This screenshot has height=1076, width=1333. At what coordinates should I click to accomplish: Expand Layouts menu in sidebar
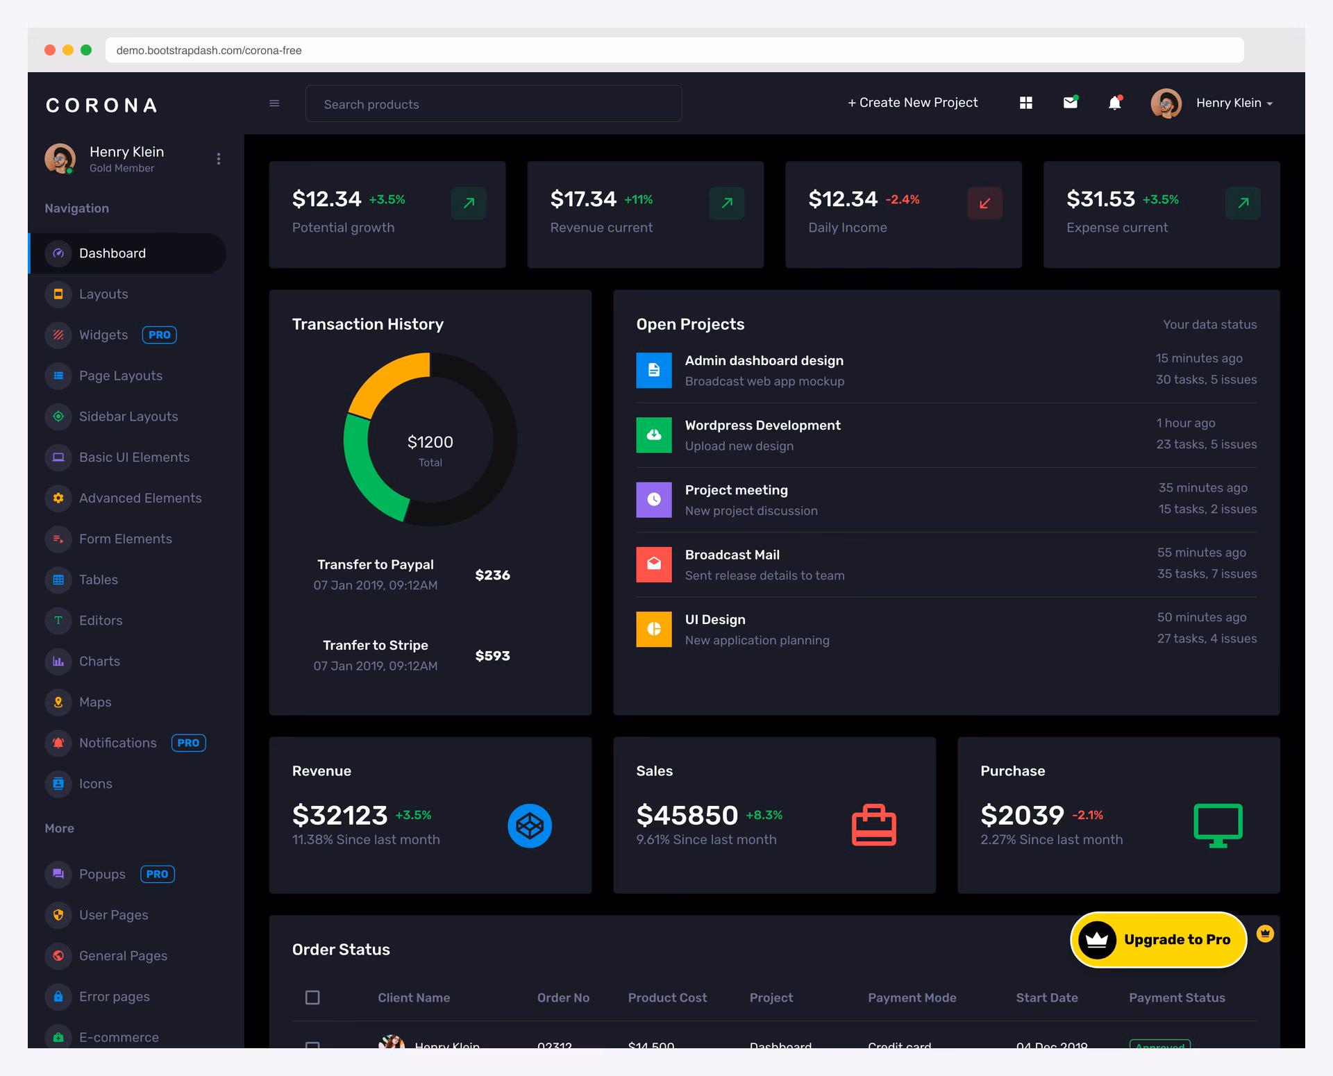click(x=128, y=294)
